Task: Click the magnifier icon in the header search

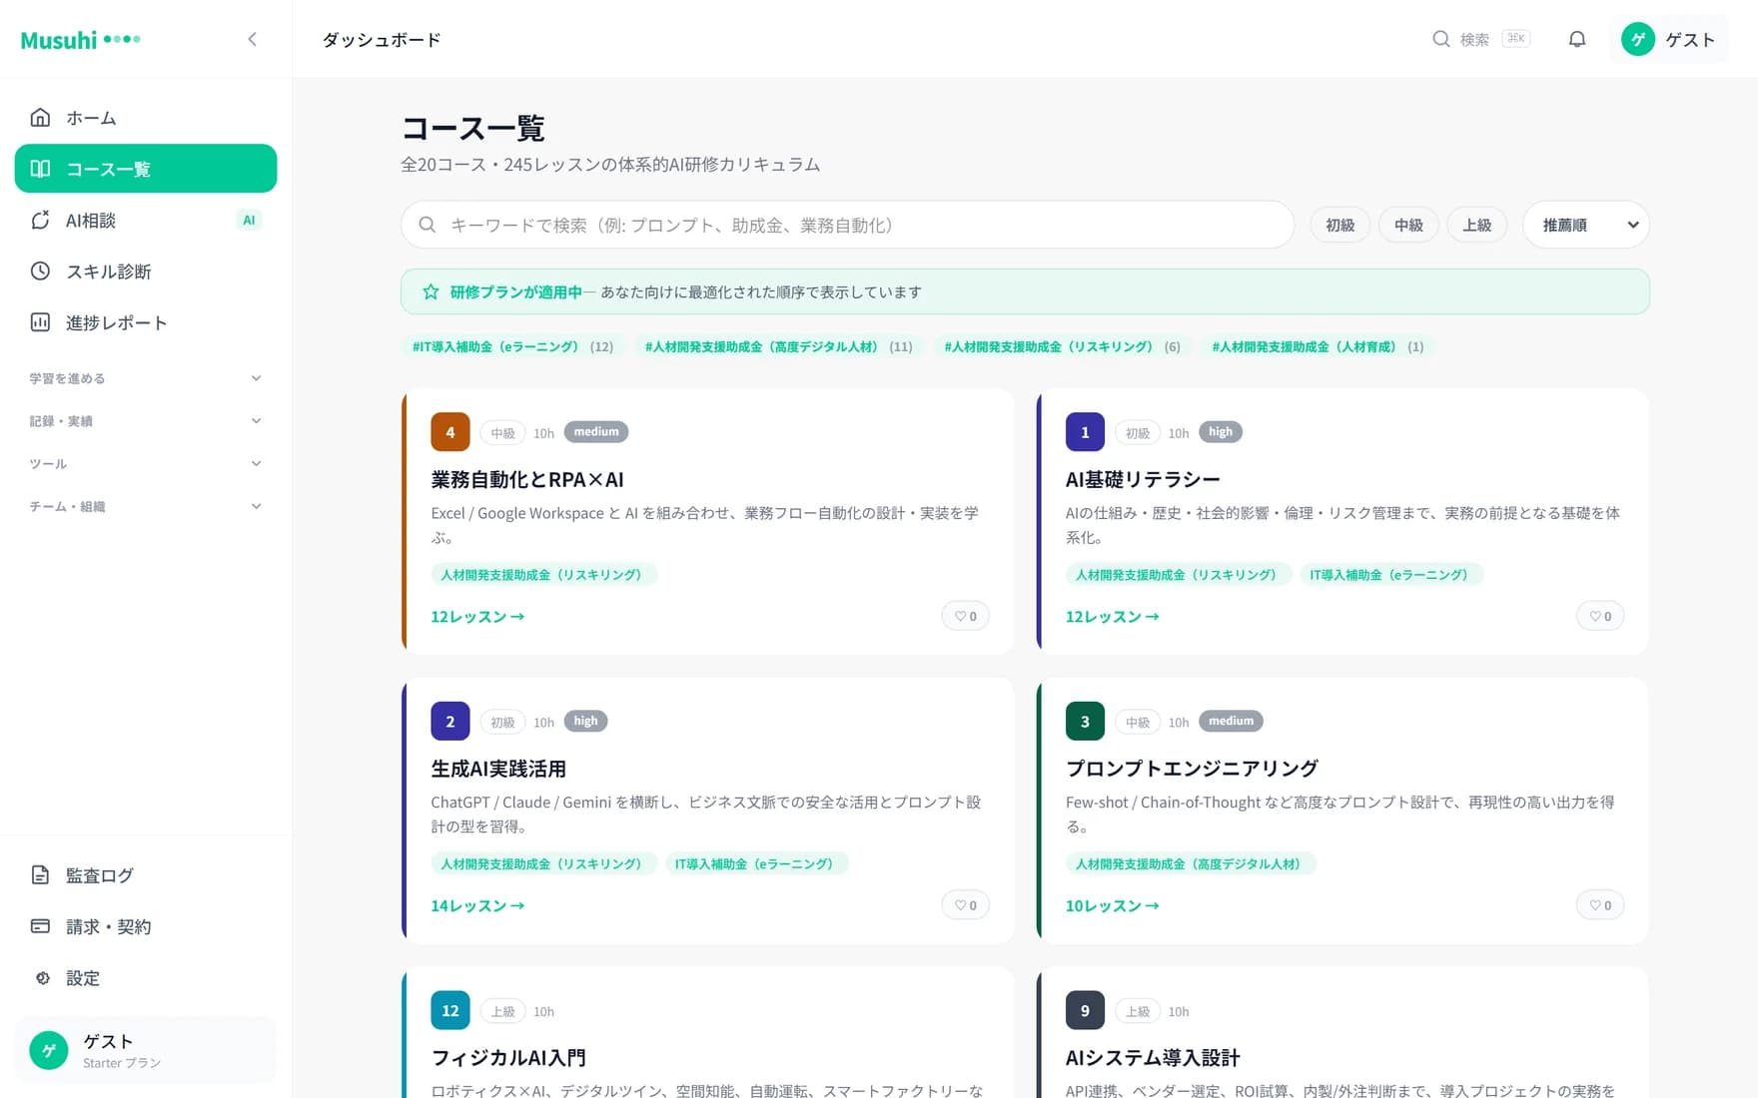Action: click(x=1441, y=39)
